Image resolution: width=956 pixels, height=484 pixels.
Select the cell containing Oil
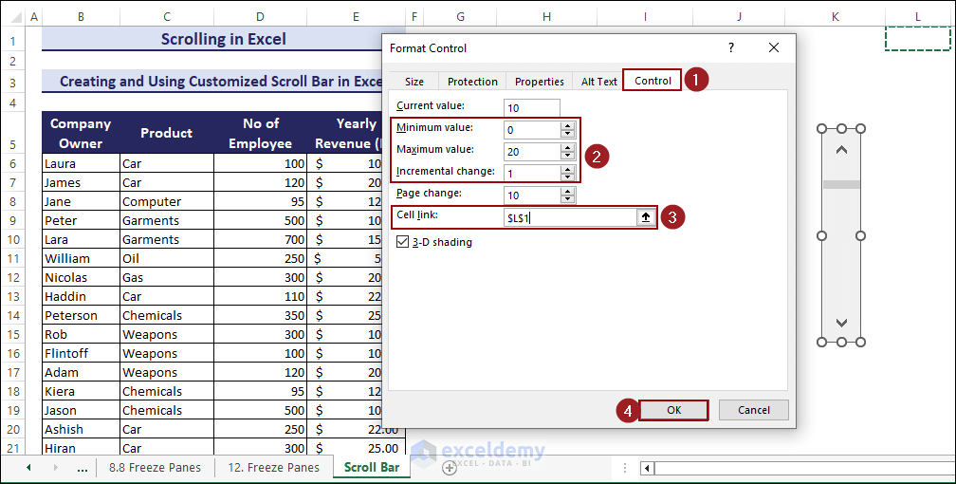(x=167, y=258)
